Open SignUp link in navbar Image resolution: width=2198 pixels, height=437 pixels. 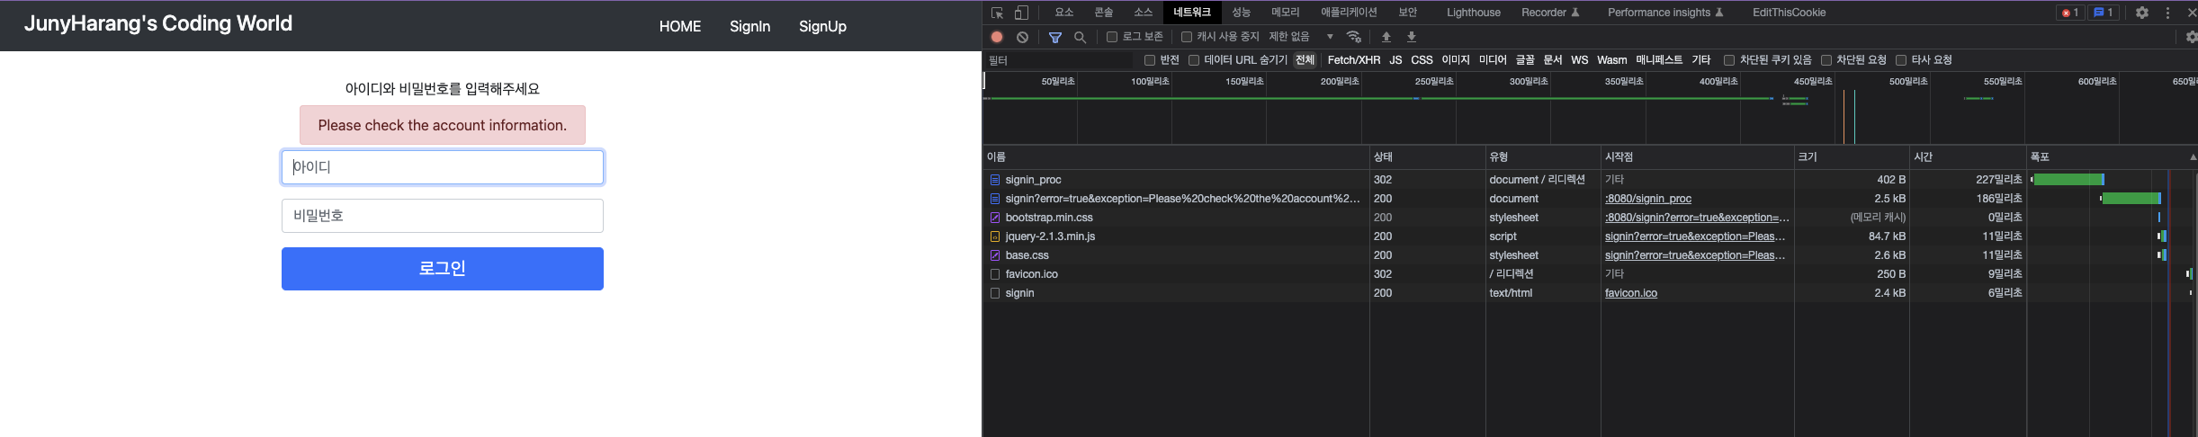click(822, 26)
